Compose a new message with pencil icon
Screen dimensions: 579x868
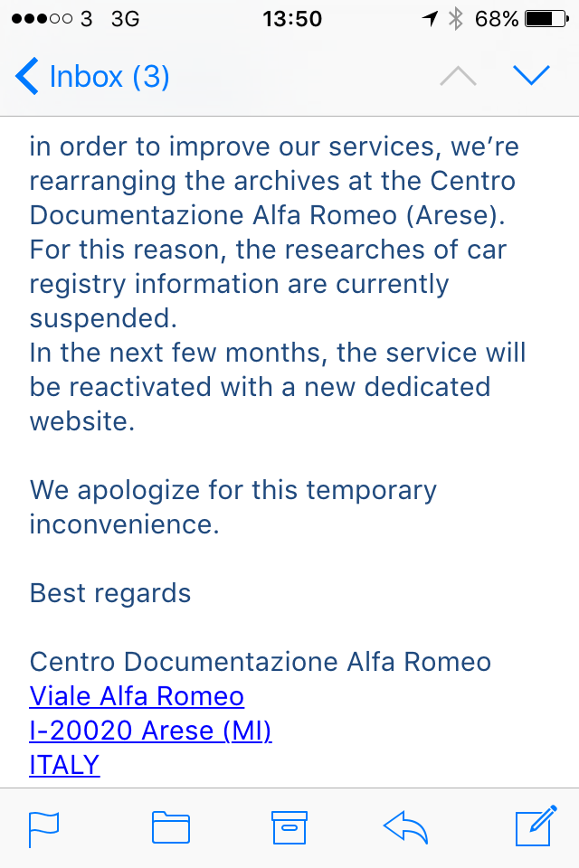point(534,827)
